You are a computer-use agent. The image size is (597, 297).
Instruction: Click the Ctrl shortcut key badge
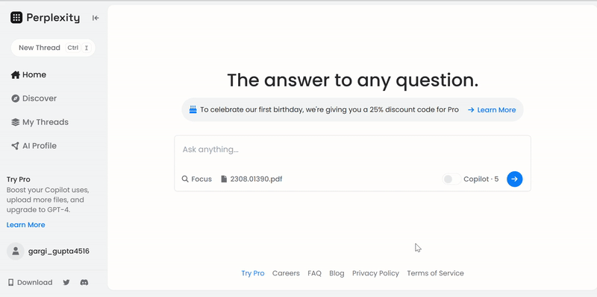72,48
